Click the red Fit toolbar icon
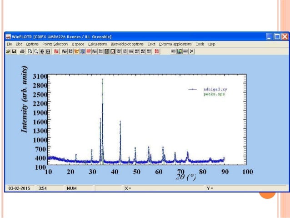Viewport: 290px width, 218px height. click(56, 51)
